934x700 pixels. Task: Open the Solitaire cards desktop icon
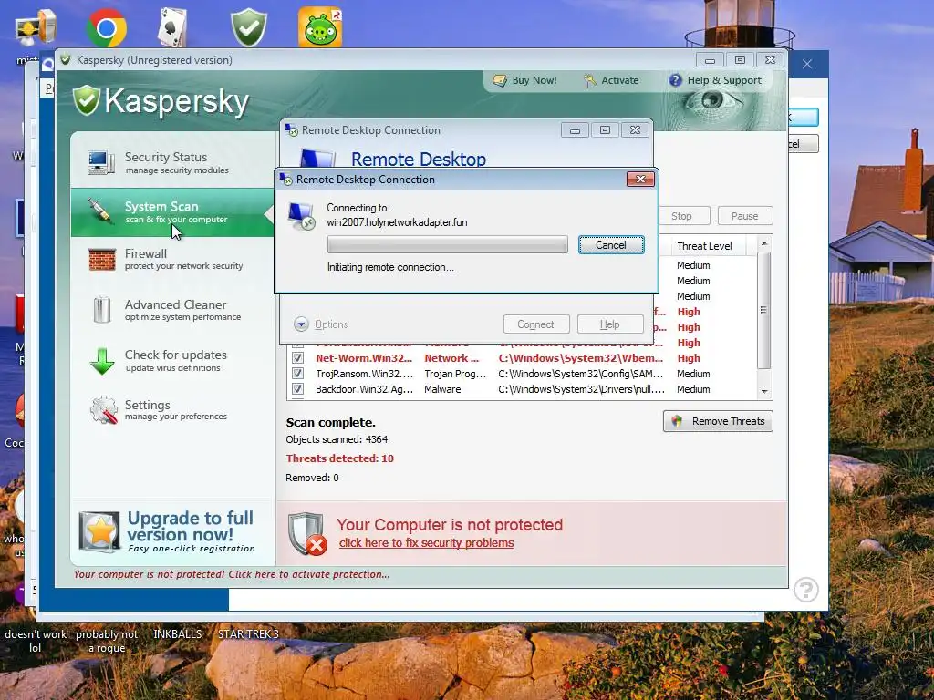point(172,27)
